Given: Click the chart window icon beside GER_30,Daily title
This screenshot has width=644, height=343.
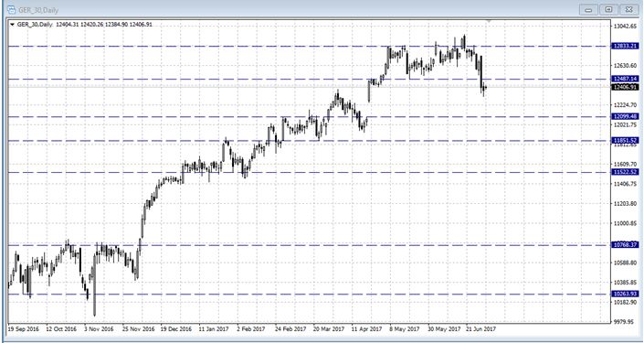Looking at the screenshot, I should coord(12,9).
